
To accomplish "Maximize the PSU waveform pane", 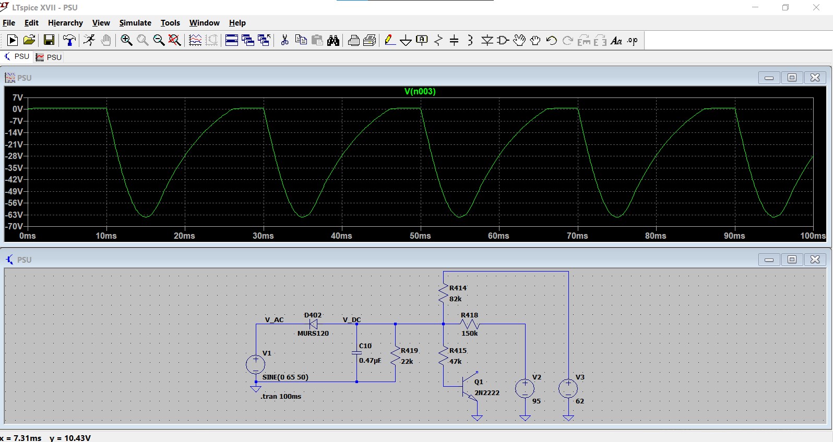I will coord(792,78).
